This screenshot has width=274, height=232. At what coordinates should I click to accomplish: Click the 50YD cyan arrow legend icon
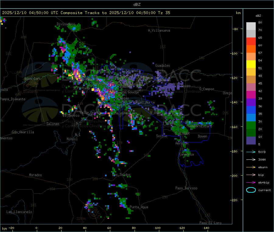click(251, 152)
